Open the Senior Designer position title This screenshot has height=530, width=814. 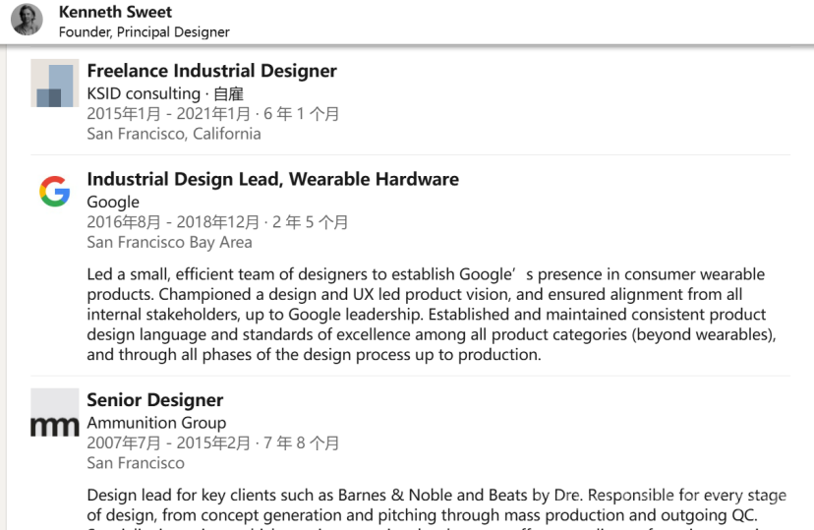[x=154, y=400]
